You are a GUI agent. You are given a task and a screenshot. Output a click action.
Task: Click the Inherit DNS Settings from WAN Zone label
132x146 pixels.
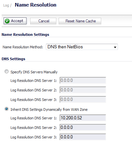49,110
